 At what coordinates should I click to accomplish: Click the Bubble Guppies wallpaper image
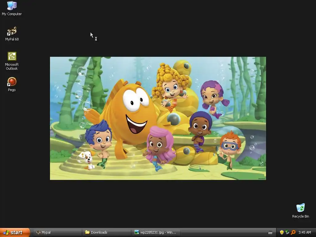pos(158,118)
